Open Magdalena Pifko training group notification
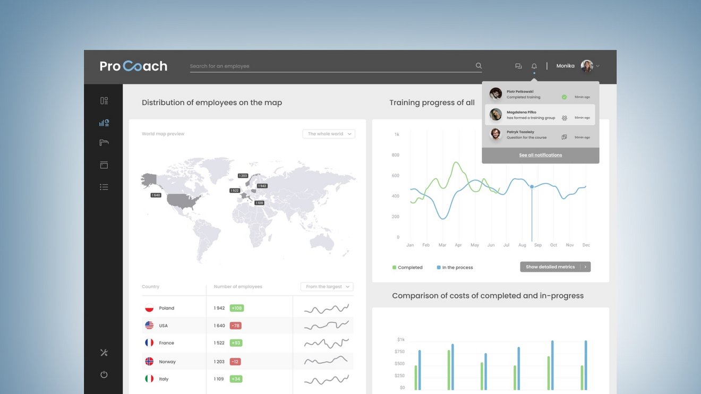Viewport: 701px width, 394px height. click(540, 115)
